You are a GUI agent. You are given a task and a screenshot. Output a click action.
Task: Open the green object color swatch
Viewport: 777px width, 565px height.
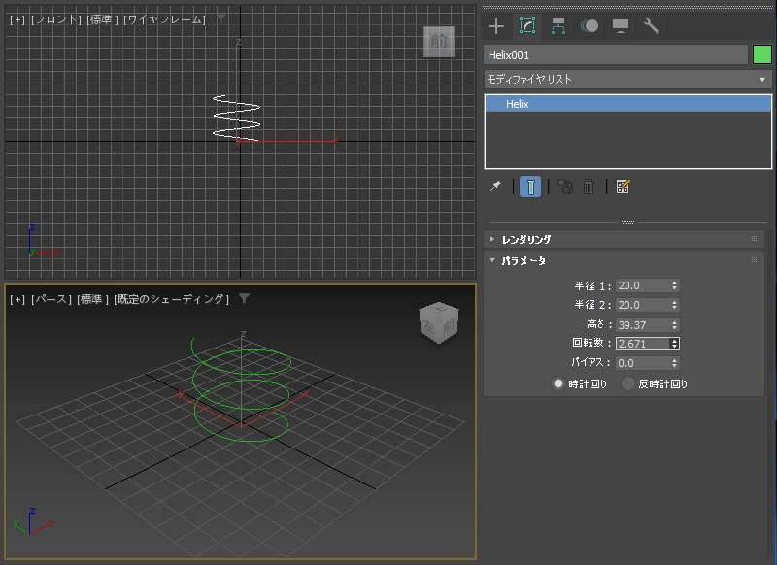[762, 55]
